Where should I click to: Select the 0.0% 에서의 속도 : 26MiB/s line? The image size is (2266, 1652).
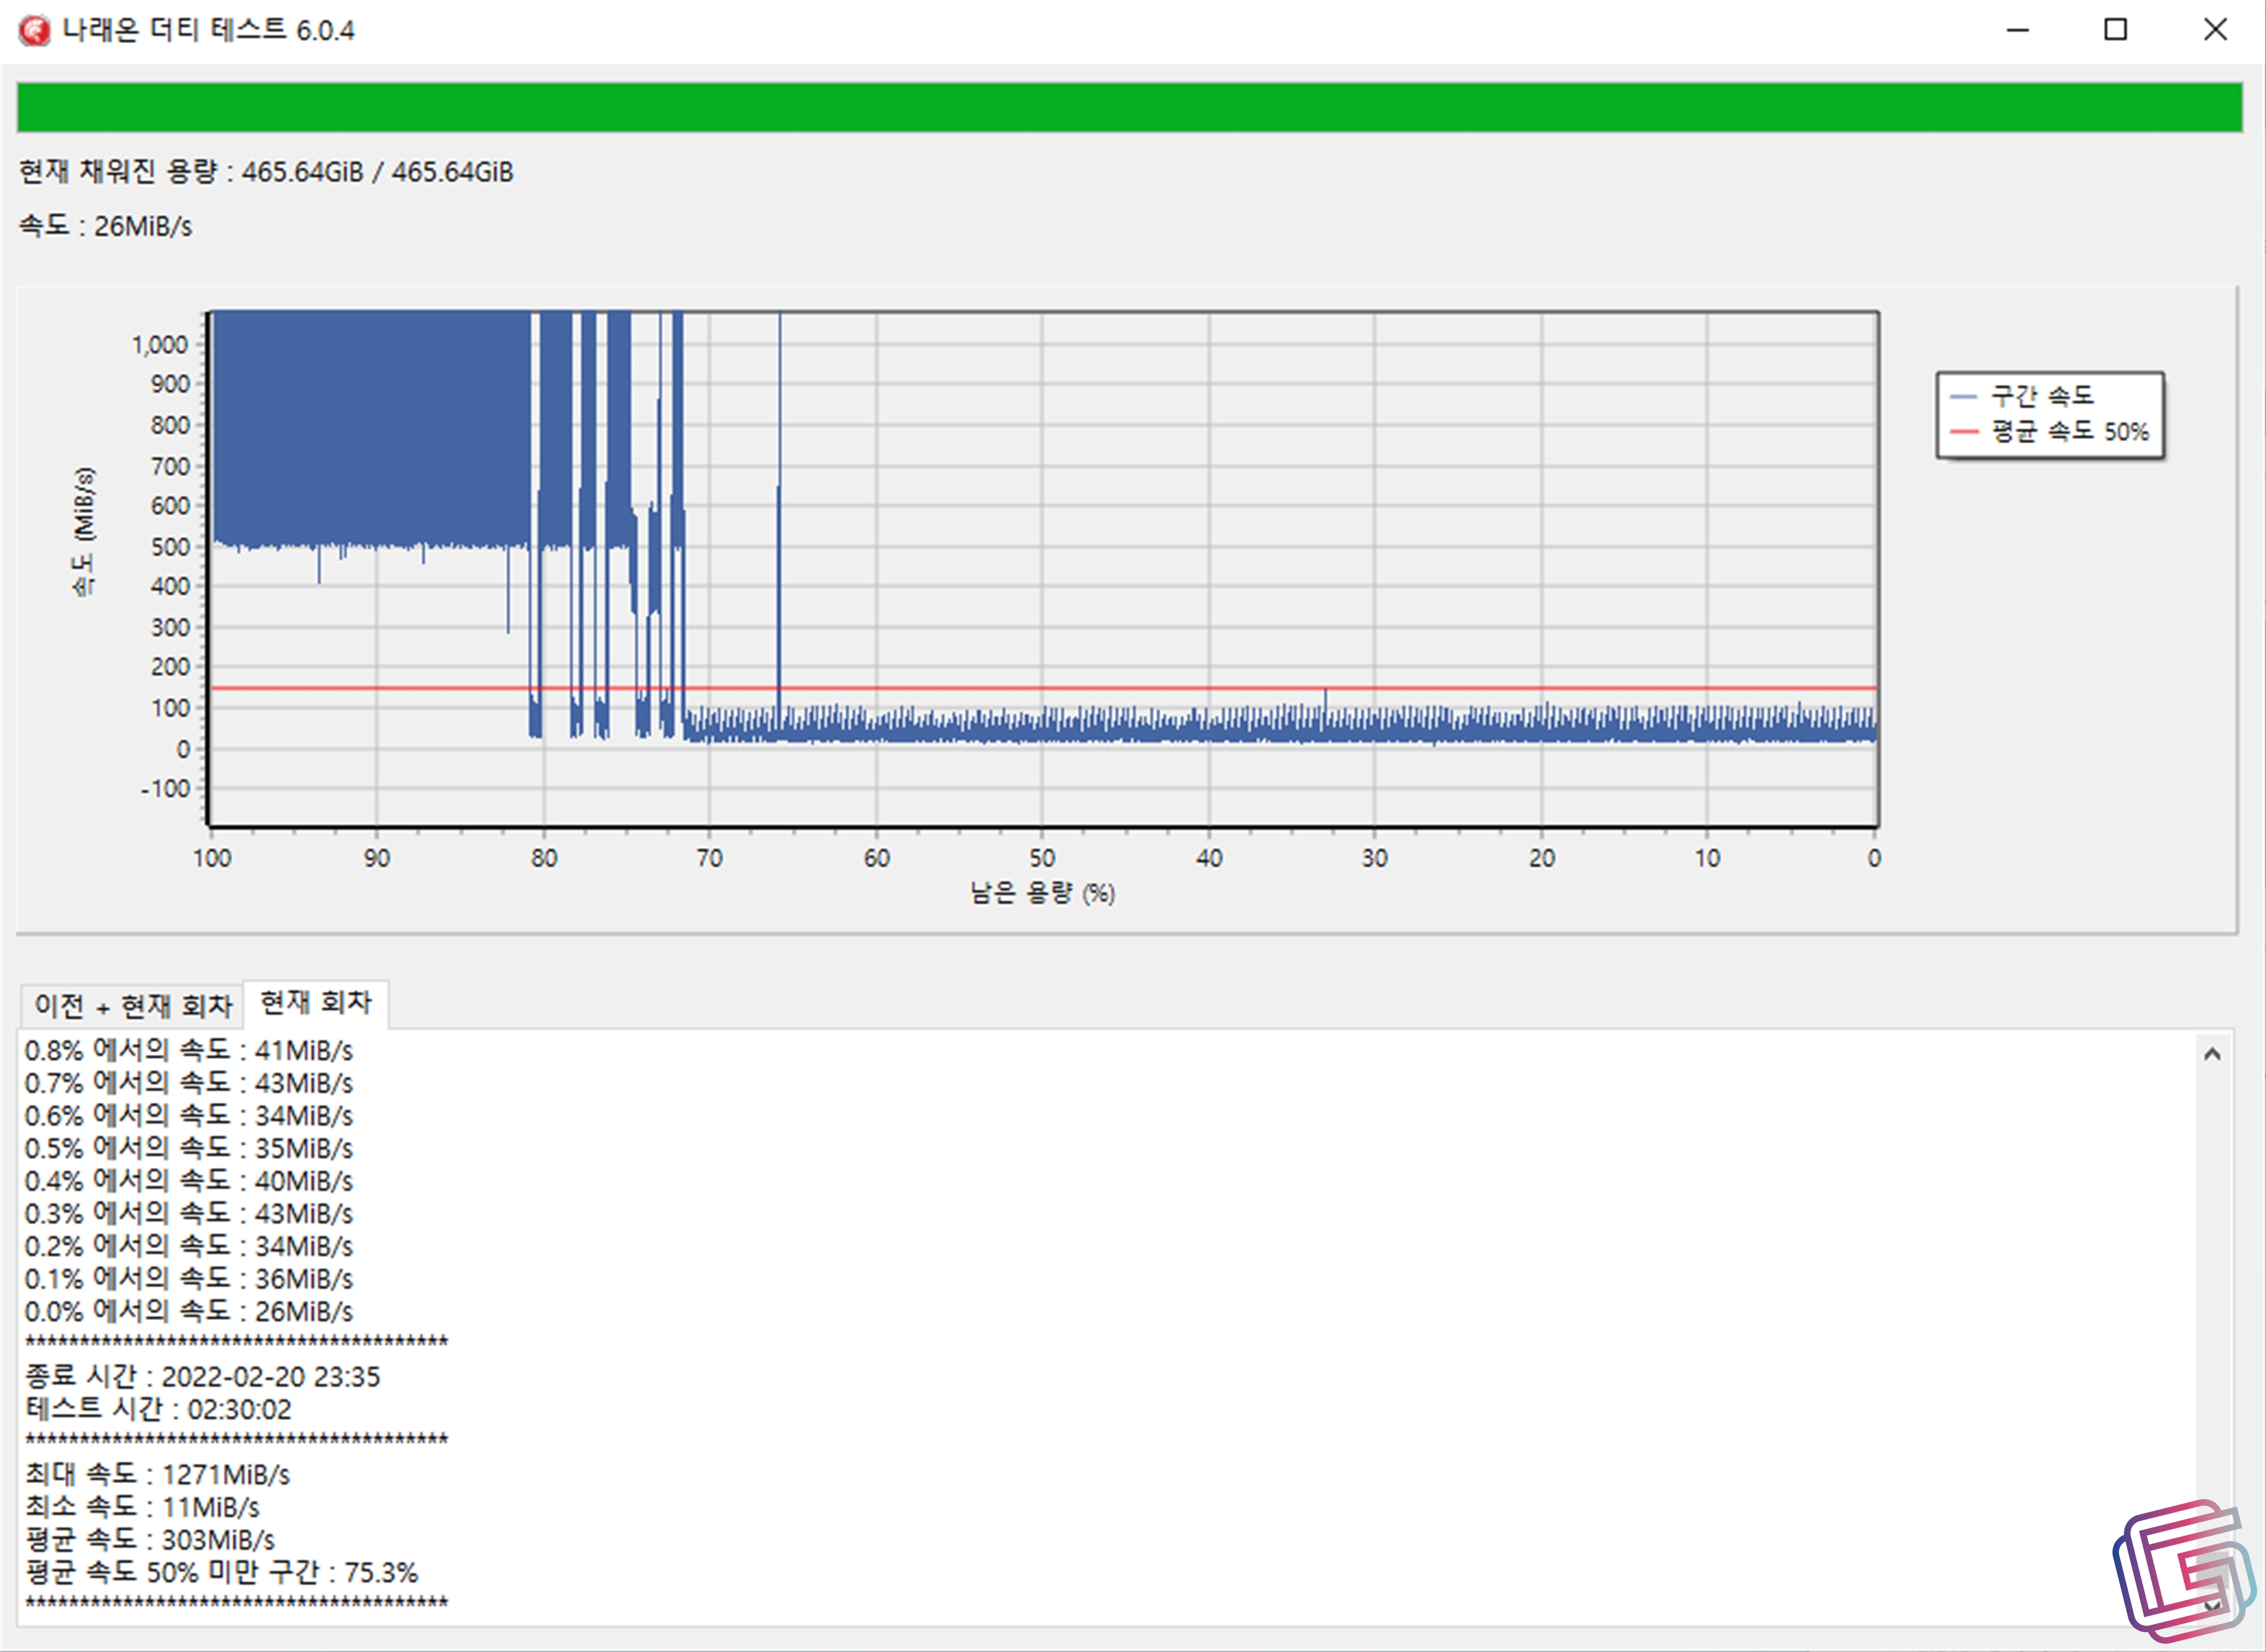coord(189,1312)
